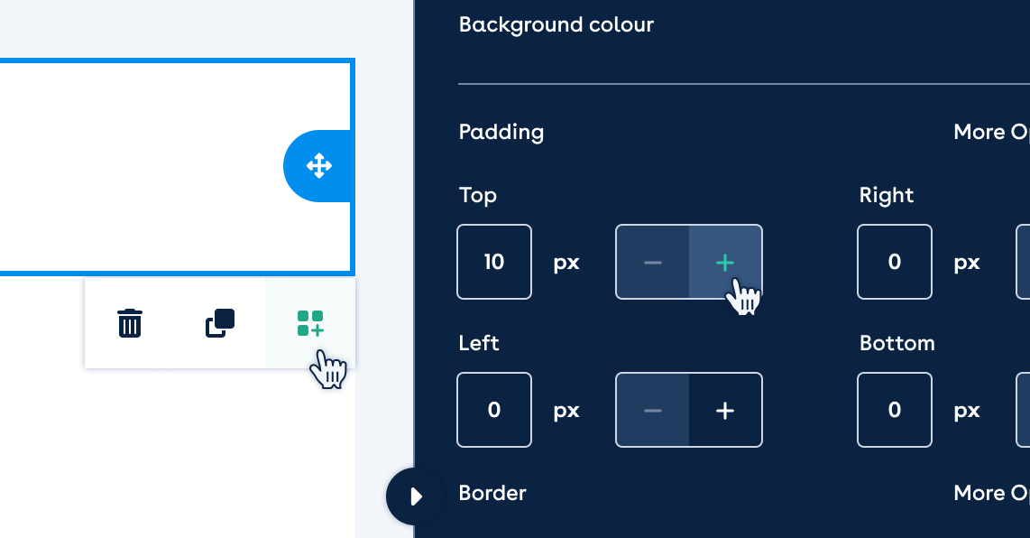Click the Bottom padding stepper control
The width and height of the screenshot is (1030, 538).
(1023, 410)
